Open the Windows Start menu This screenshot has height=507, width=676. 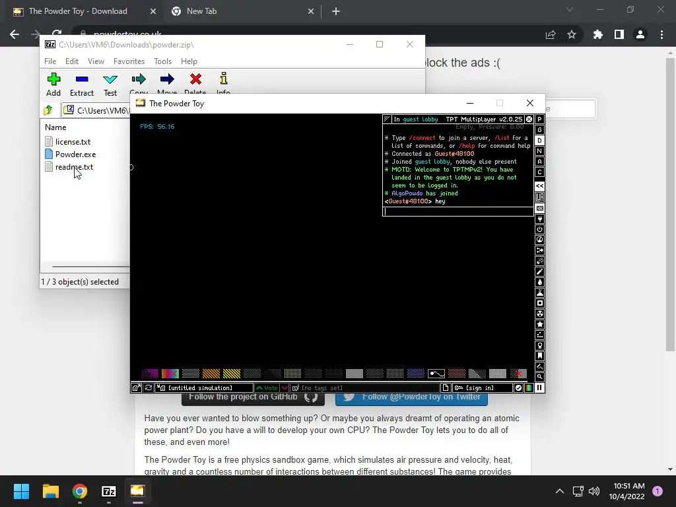pyautogui.click(x=21, y=491)
